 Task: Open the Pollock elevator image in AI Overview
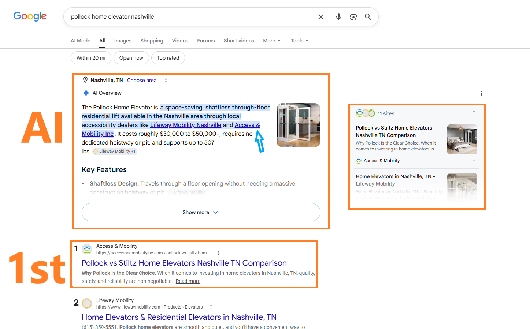(x=299, y=125)
